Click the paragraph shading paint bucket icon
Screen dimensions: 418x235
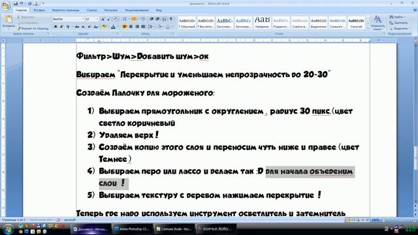coord(159,27)
